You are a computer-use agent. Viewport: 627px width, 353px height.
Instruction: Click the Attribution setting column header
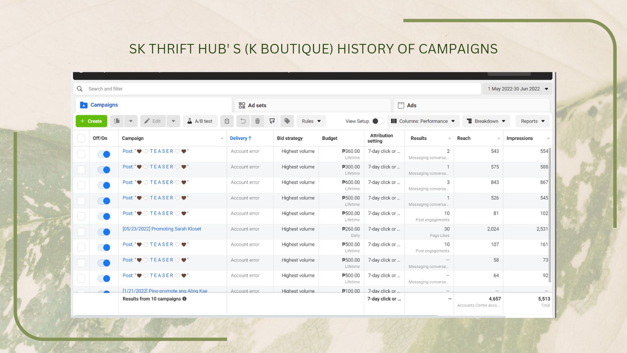coord(380,138)
